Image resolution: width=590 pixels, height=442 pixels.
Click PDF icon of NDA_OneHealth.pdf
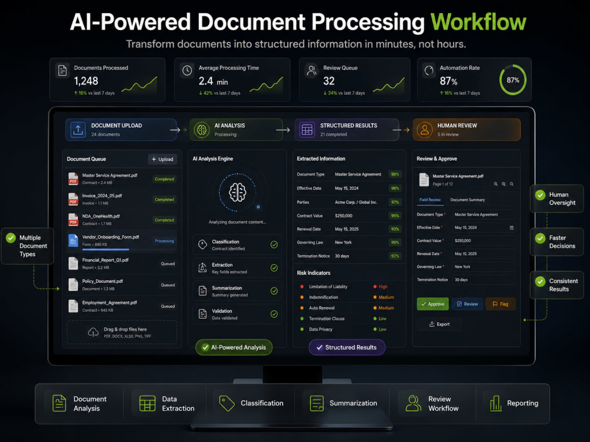coord(73,220)
